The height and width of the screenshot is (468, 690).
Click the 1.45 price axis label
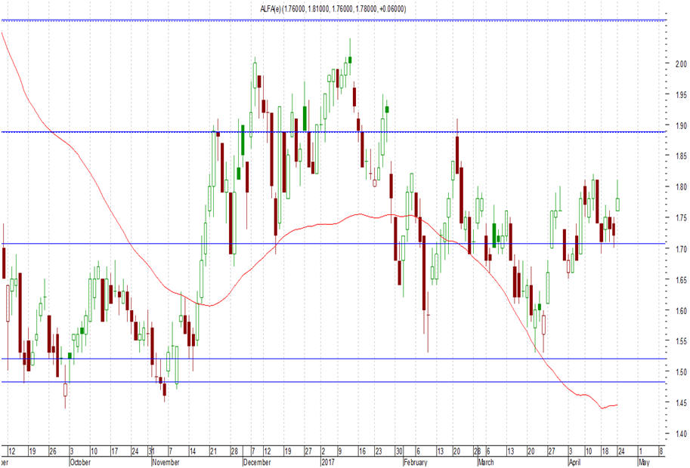(x=681, y=402)
